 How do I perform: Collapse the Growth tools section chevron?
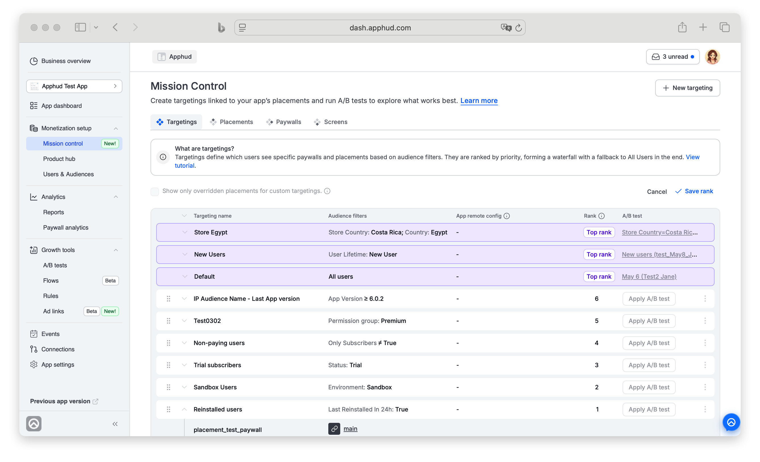[x=116, y=250]
